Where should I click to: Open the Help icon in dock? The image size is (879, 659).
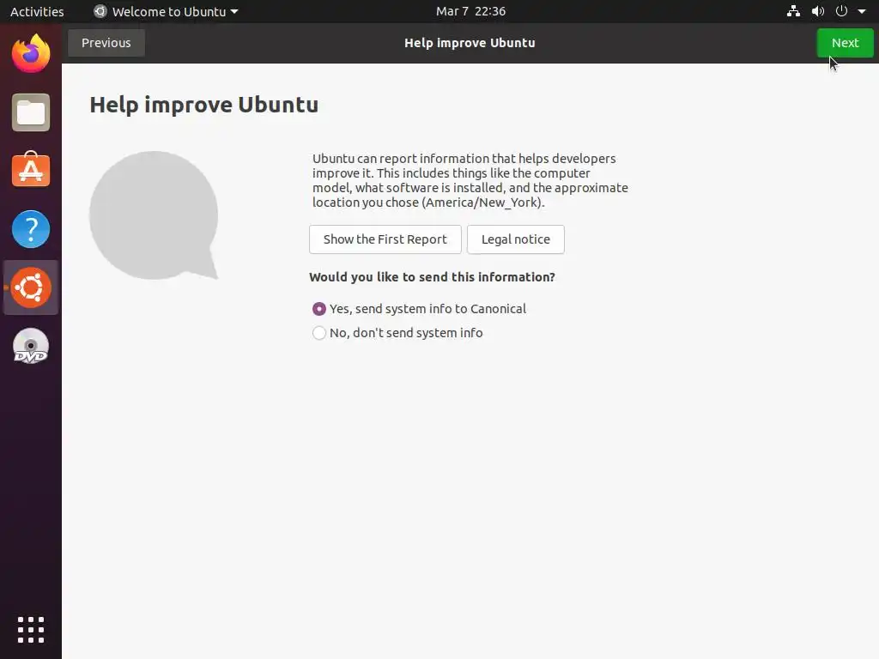31,229
